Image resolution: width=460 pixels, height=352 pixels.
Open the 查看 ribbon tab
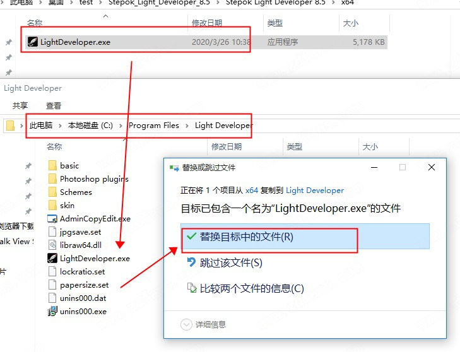tap(54, 105)
